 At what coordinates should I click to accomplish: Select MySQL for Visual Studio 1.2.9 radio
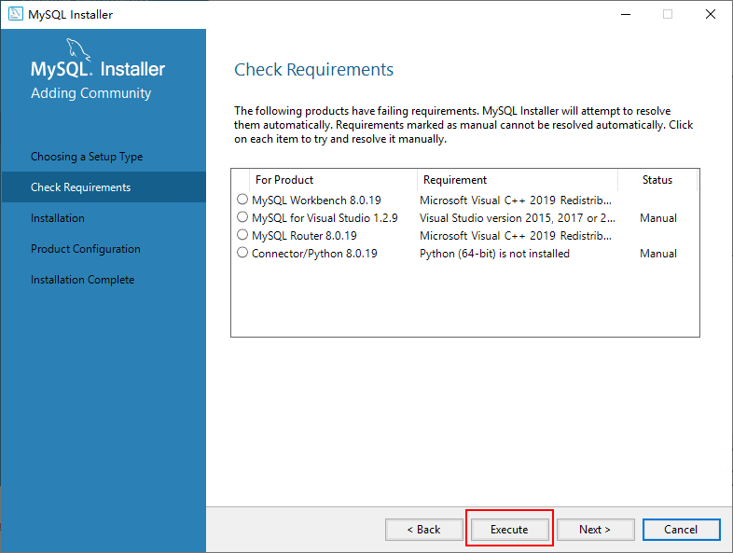(242, 217)
